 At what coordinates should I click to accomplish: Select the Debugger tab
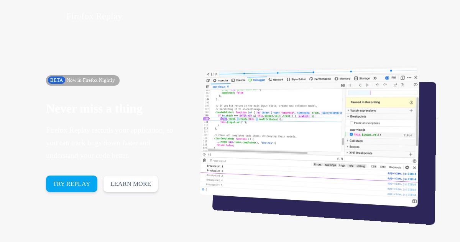point(256,80)
